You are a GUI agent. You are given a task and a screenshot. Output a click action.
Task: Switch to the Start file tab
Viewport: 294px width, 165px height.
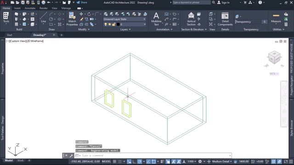click(x=9, y=35)
